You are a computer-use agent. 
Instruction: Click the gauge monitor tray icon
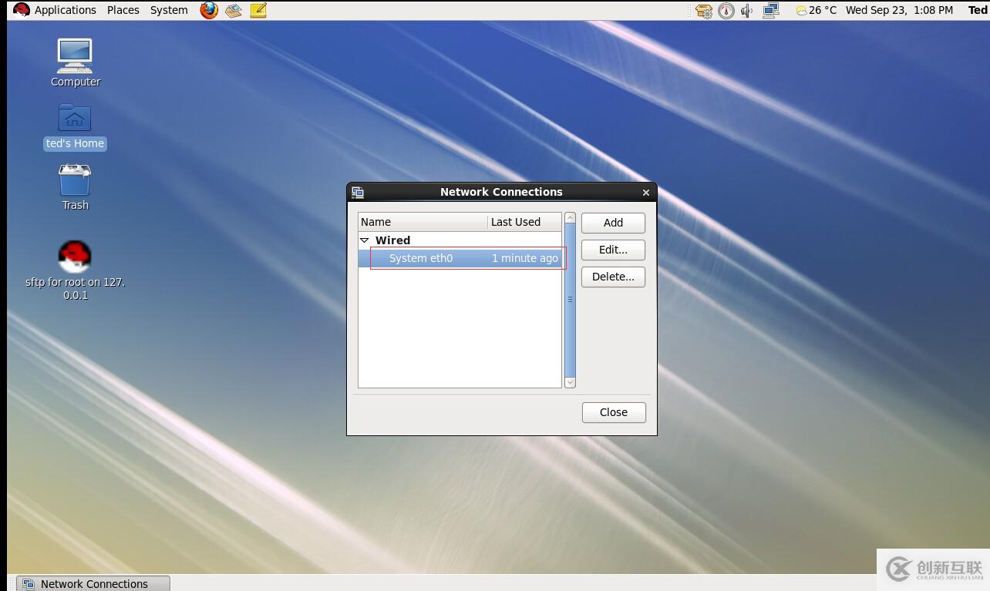pyautogui.click(x=726, y=11)
